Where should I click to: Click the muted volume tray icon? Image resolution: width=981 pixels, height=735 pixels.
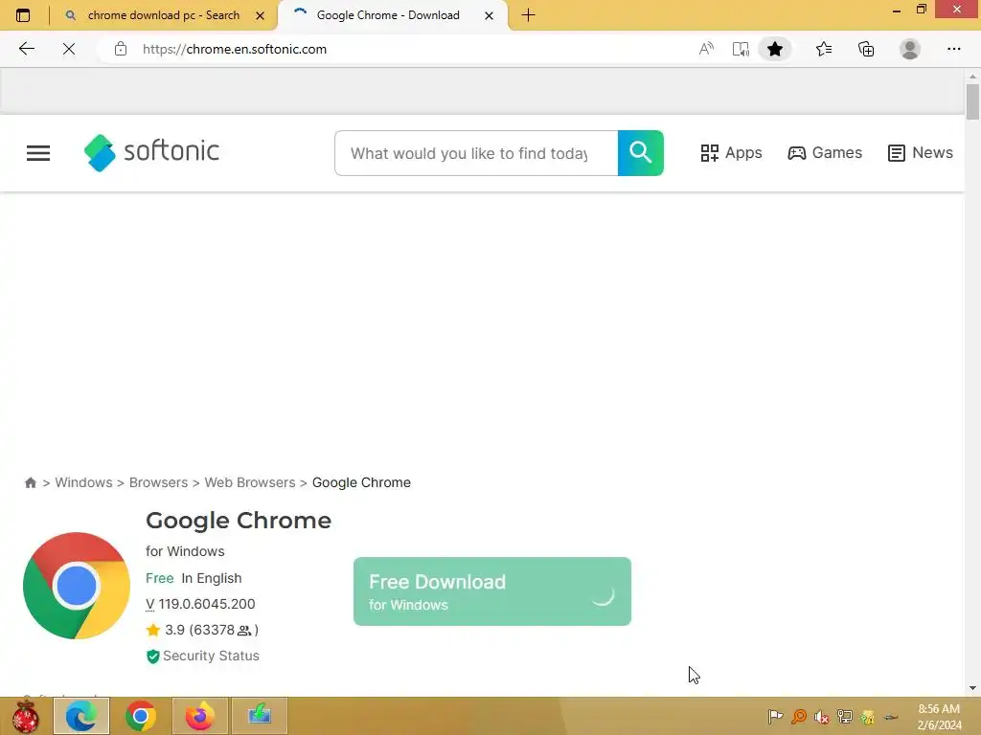(821, 716)
